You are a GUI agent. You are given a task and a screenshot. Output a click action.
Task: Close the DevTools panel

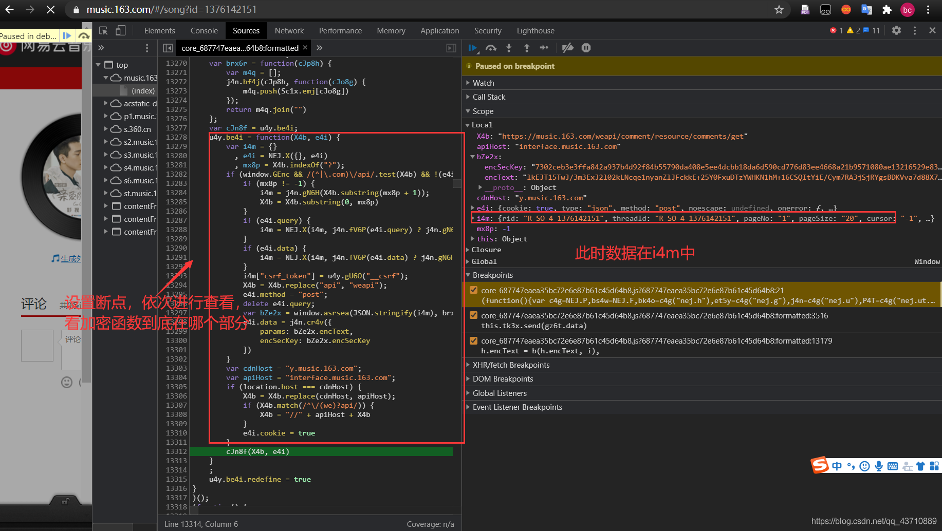pos(932,30)
